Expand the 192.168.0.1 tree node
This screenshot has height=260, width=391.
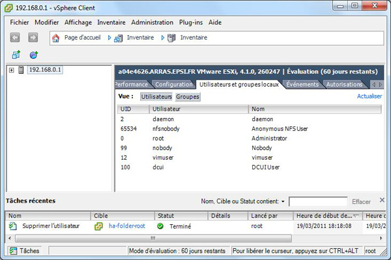coord(12,70)
